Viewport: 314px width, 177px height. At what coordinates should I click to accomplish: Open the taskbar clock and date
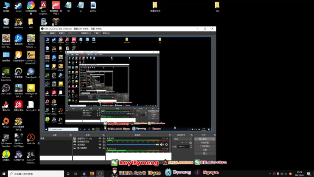(299, 173)
